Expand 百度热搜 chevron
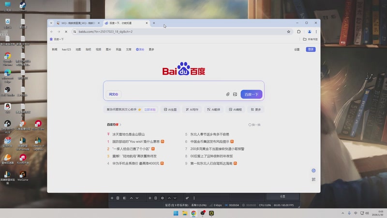The width and height of the screenshot is (387, 218). (x=120, y=125)
